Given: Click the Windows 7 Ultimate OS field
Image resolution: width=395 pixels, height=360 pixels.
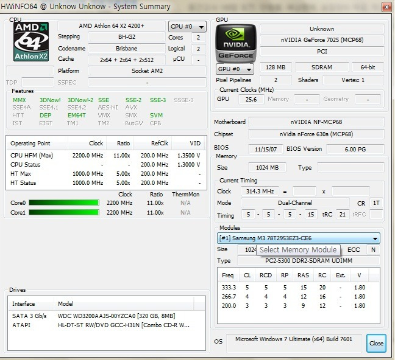Looking at the screenshot, I should [294, 343].
